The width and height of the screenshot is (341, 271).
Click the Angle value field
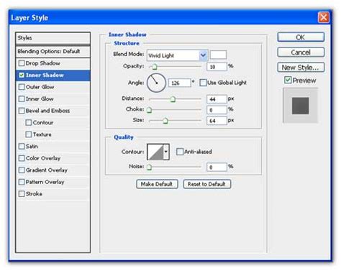tap(180, 83)
